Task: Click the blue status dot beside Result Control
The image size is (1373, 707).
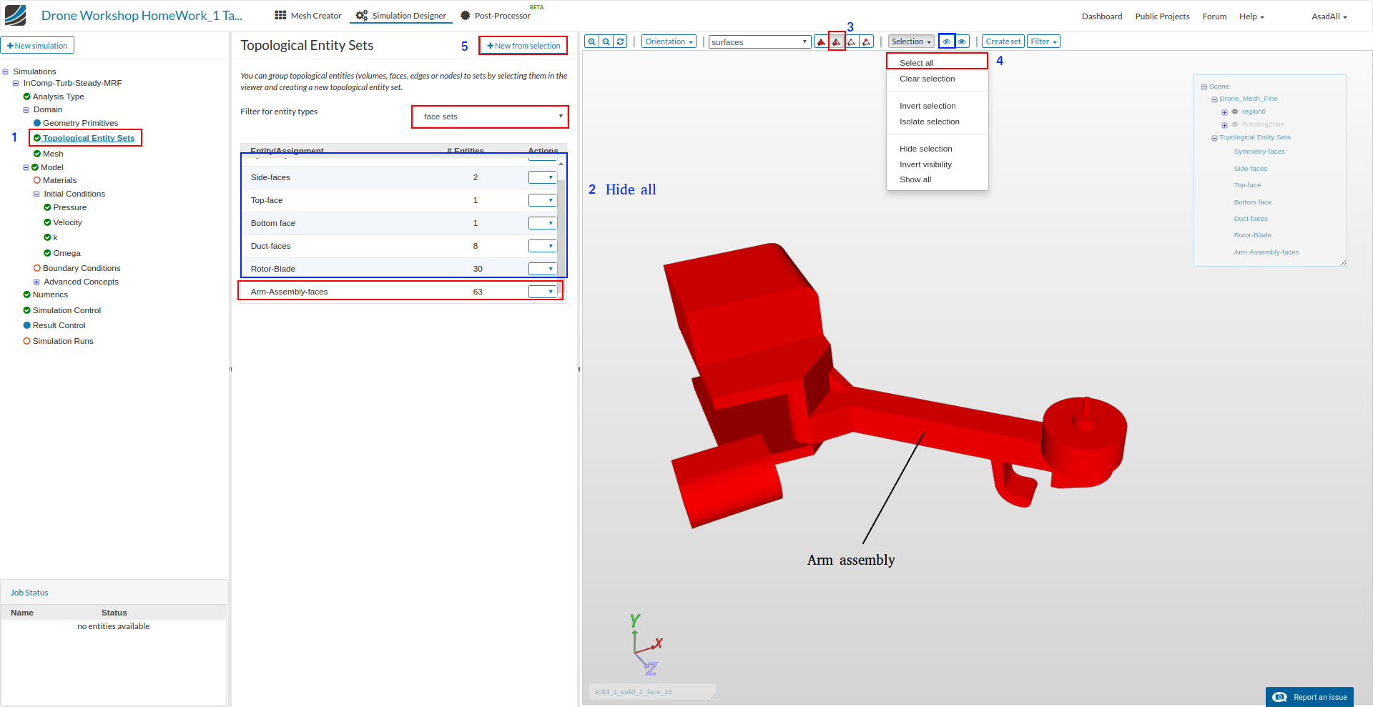Action: click(26, 325)
